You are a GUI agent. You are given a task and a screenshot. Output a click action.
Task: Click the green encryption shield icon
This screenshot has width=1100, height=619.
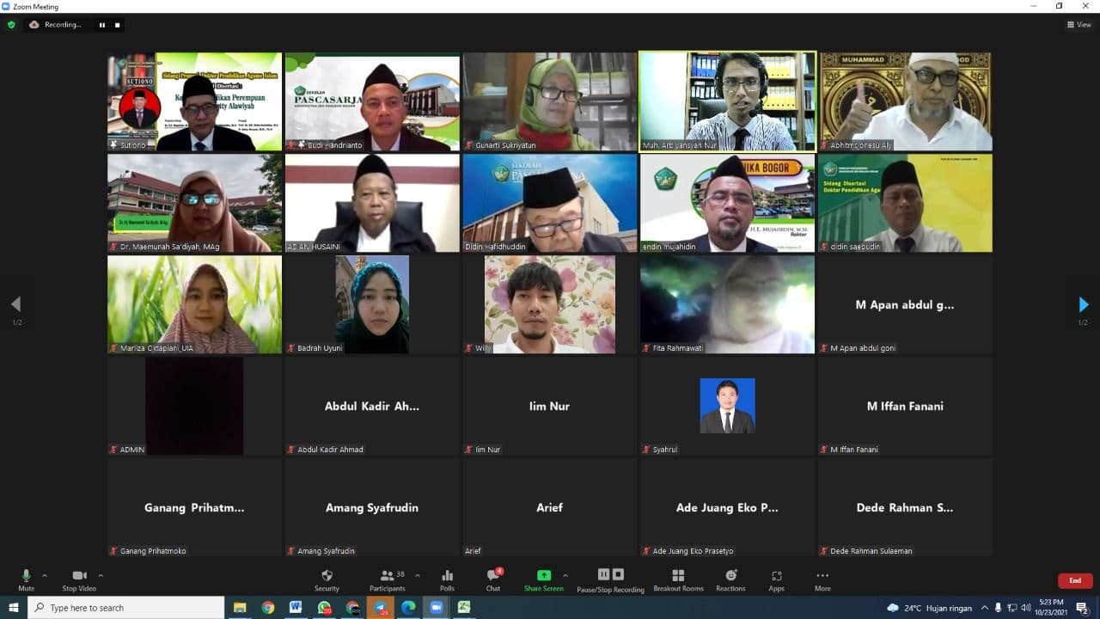[x=11, y=25]
